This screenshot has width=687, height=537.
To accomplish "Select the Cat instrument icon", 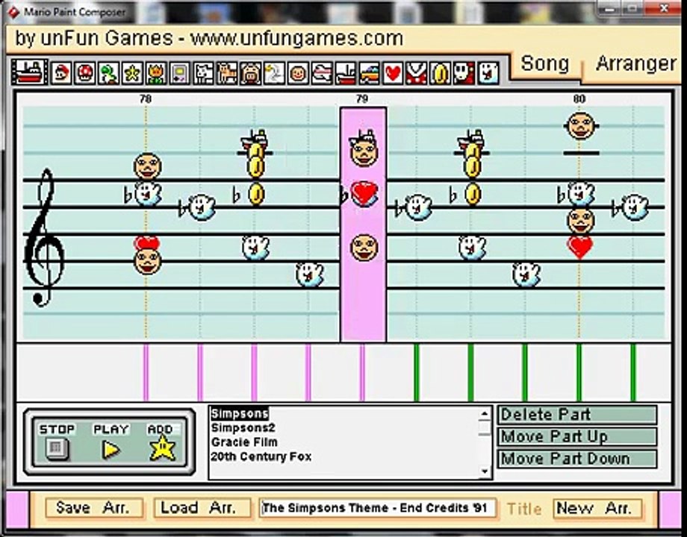I will point(227,72).
